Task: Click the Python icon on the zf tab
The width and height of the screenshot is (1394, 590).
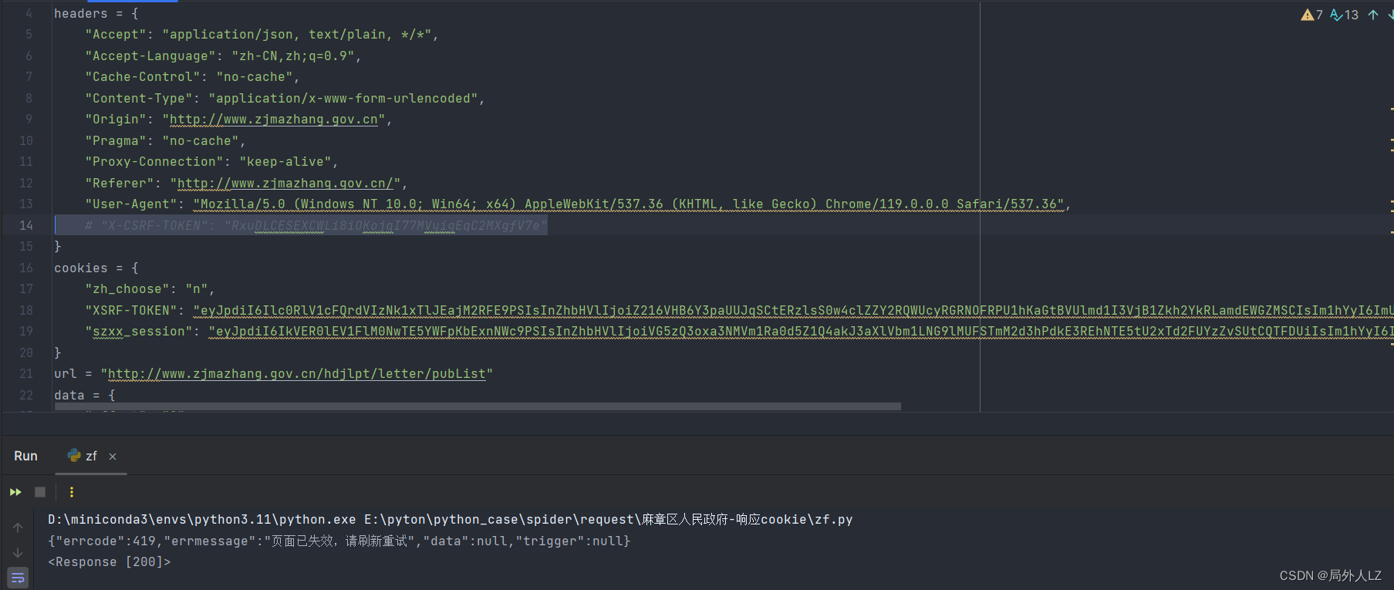Action: click(74, 456)
